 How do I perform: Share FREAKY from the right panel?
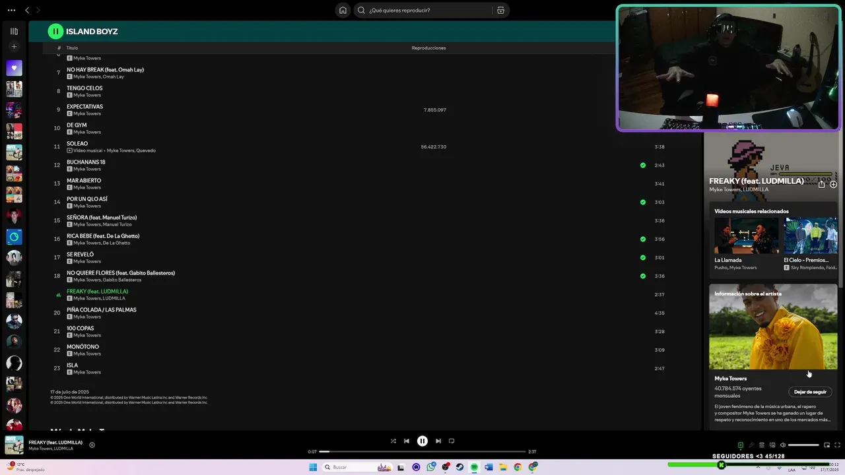click(821, 185)
